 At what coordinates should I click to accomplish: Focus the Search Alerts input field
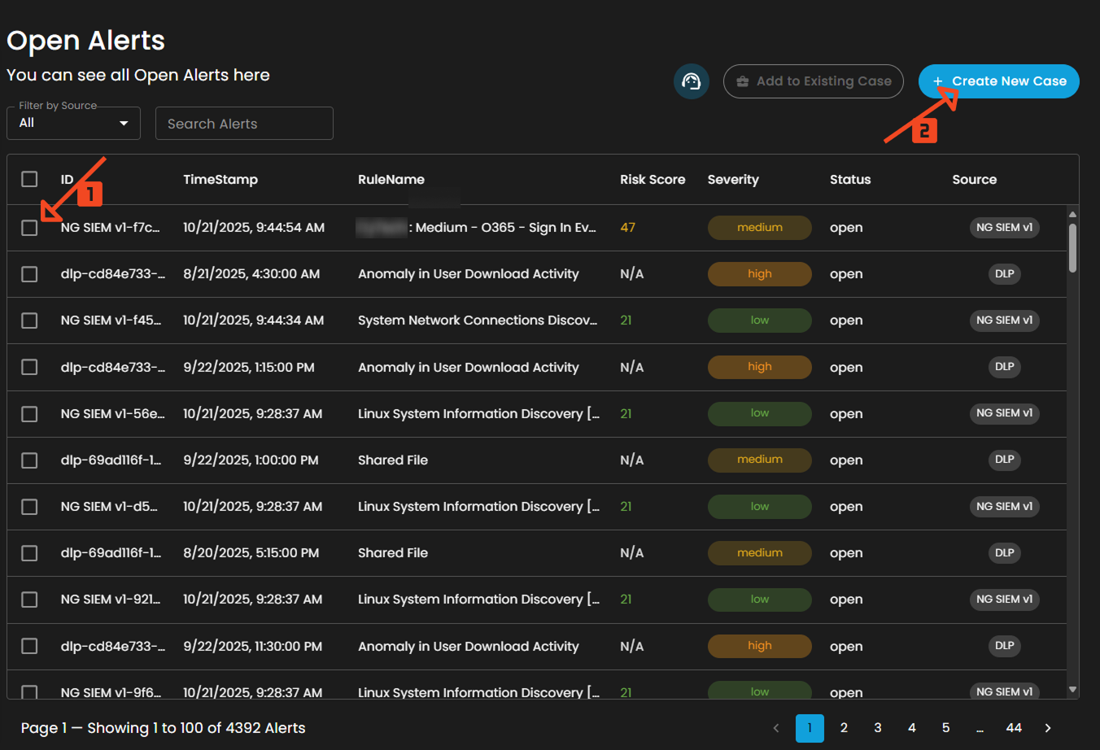244,124
